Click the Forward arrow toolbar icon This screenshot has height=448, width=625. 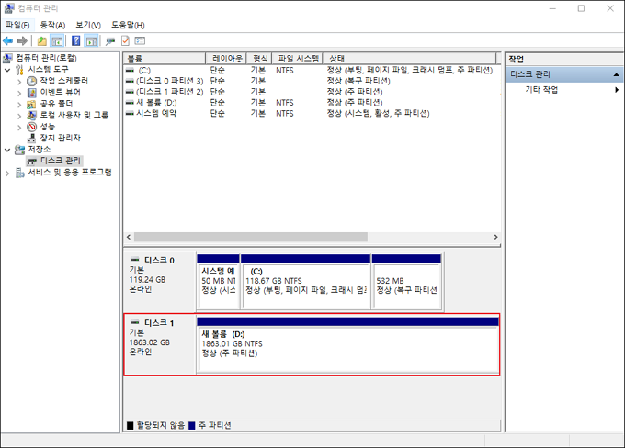point(22,40)
